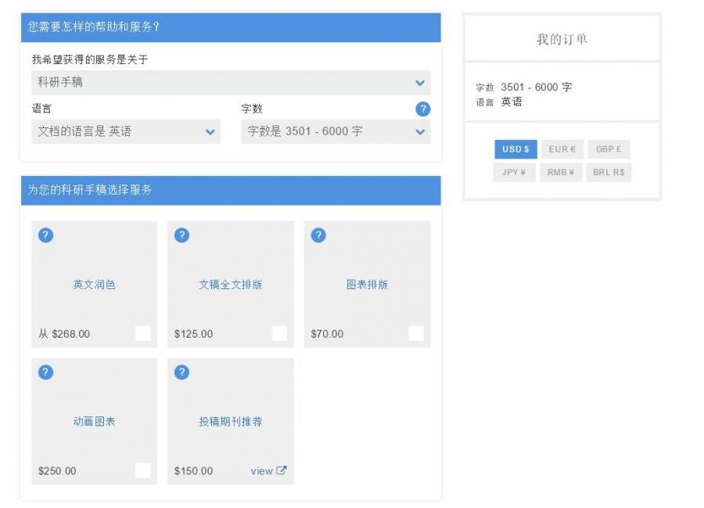Image resolution: width=704 pixels, height=508 pixels.
Task: Click the help icon beside 字数
Action: click(422, 109)
